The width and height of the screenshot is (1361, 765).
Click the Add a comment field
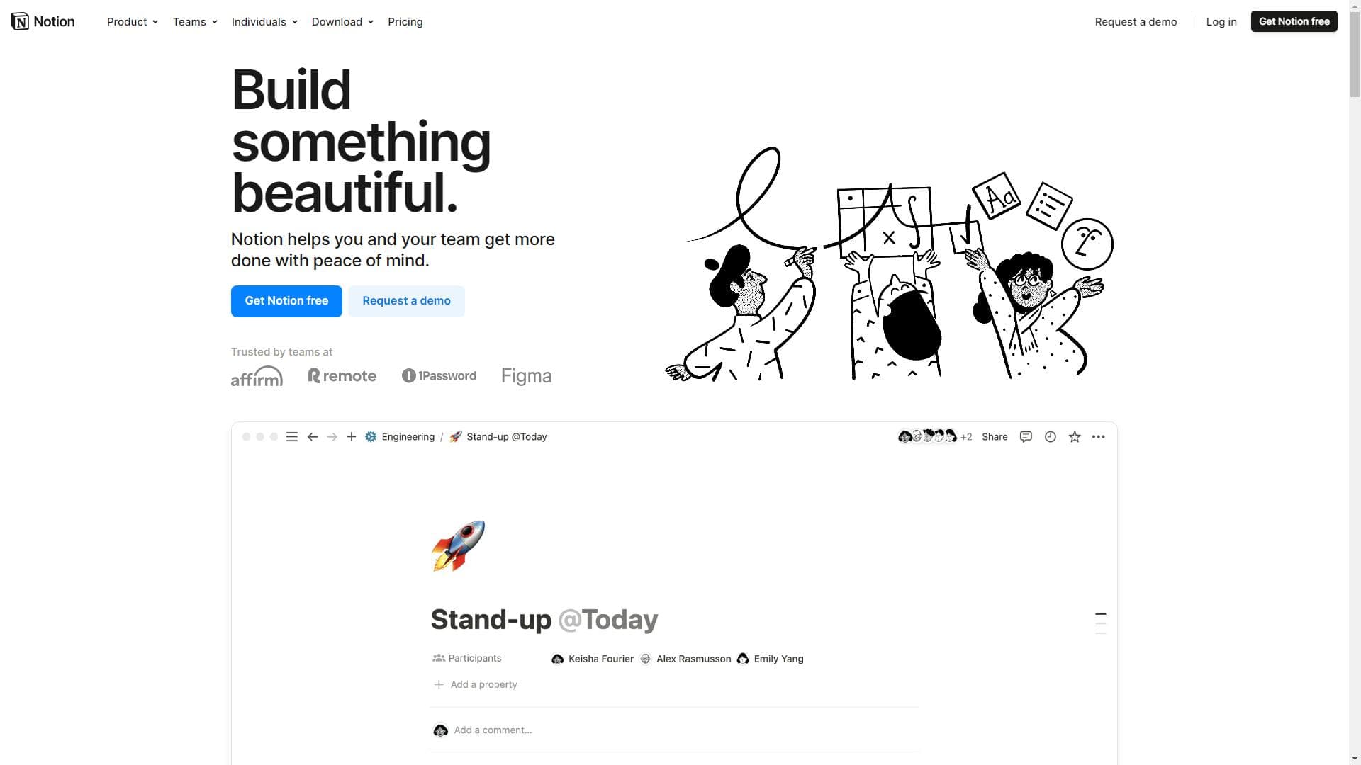click(673, 730)
